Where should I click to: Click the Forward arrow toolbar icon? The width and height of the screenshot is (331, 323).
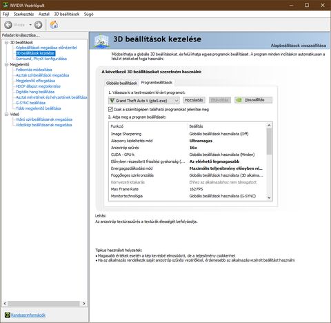point(39,25)
